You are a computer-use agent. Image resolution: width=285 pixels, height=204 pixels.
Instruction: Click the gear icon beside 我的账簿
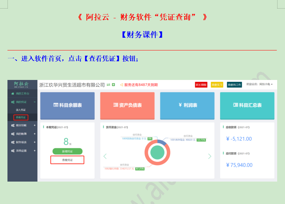click(13, 134)
